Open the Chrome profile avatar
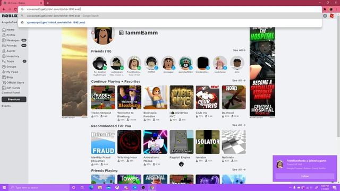The width and height of the screenshot is (340, 191). [x=330, y=10]
